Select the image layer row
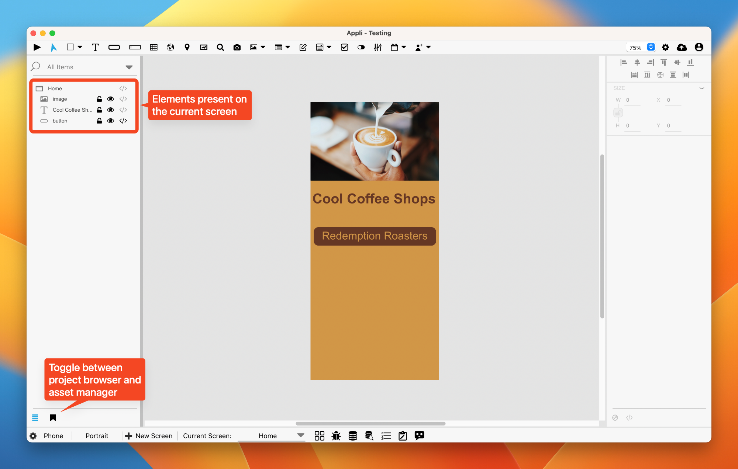 click(60, 99)
